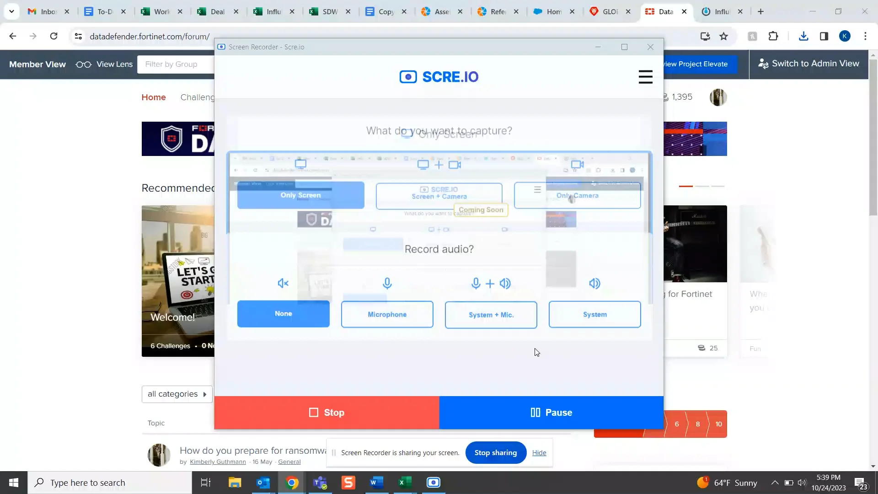Choose None for audio recording
878x494 pixels.
283,314
